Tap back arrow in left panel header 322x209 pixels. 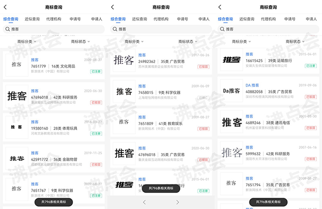tap(5, 7)
